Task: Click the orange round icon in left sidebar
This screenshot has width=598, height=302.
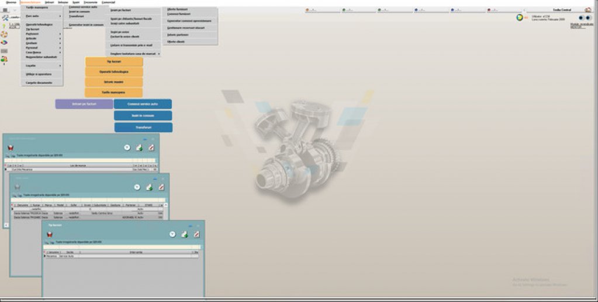Action: pos(4,34)
